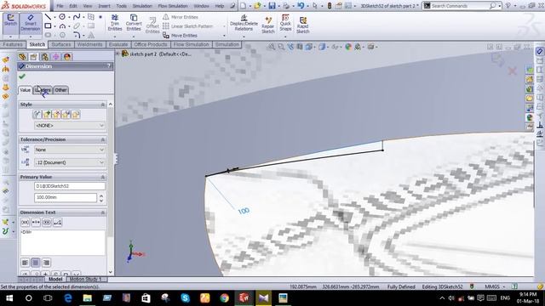Collapse the Primary Value section
This screenshot has width=545, height=306.
coord(102,177)
